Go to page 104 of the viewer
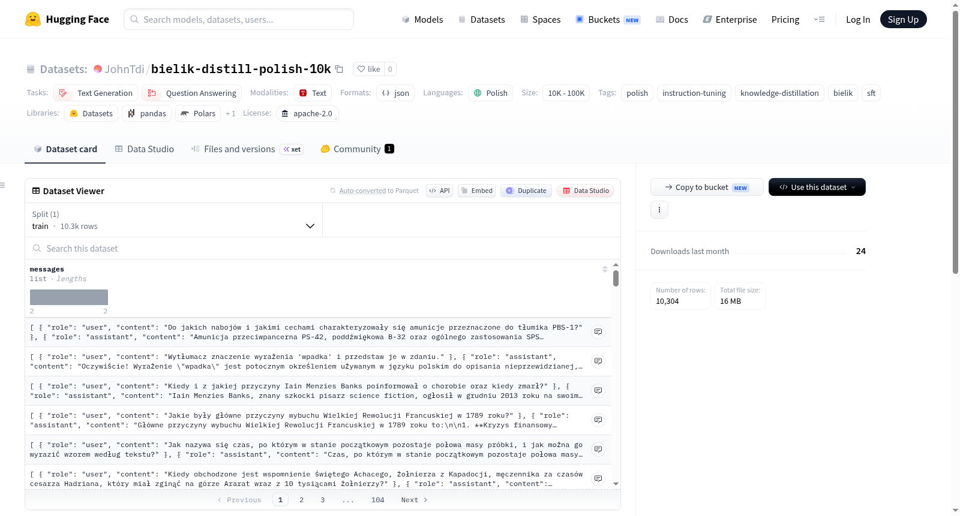Image resolution: width=960 pixels, height=516 pixels. (x=377, y=500)
